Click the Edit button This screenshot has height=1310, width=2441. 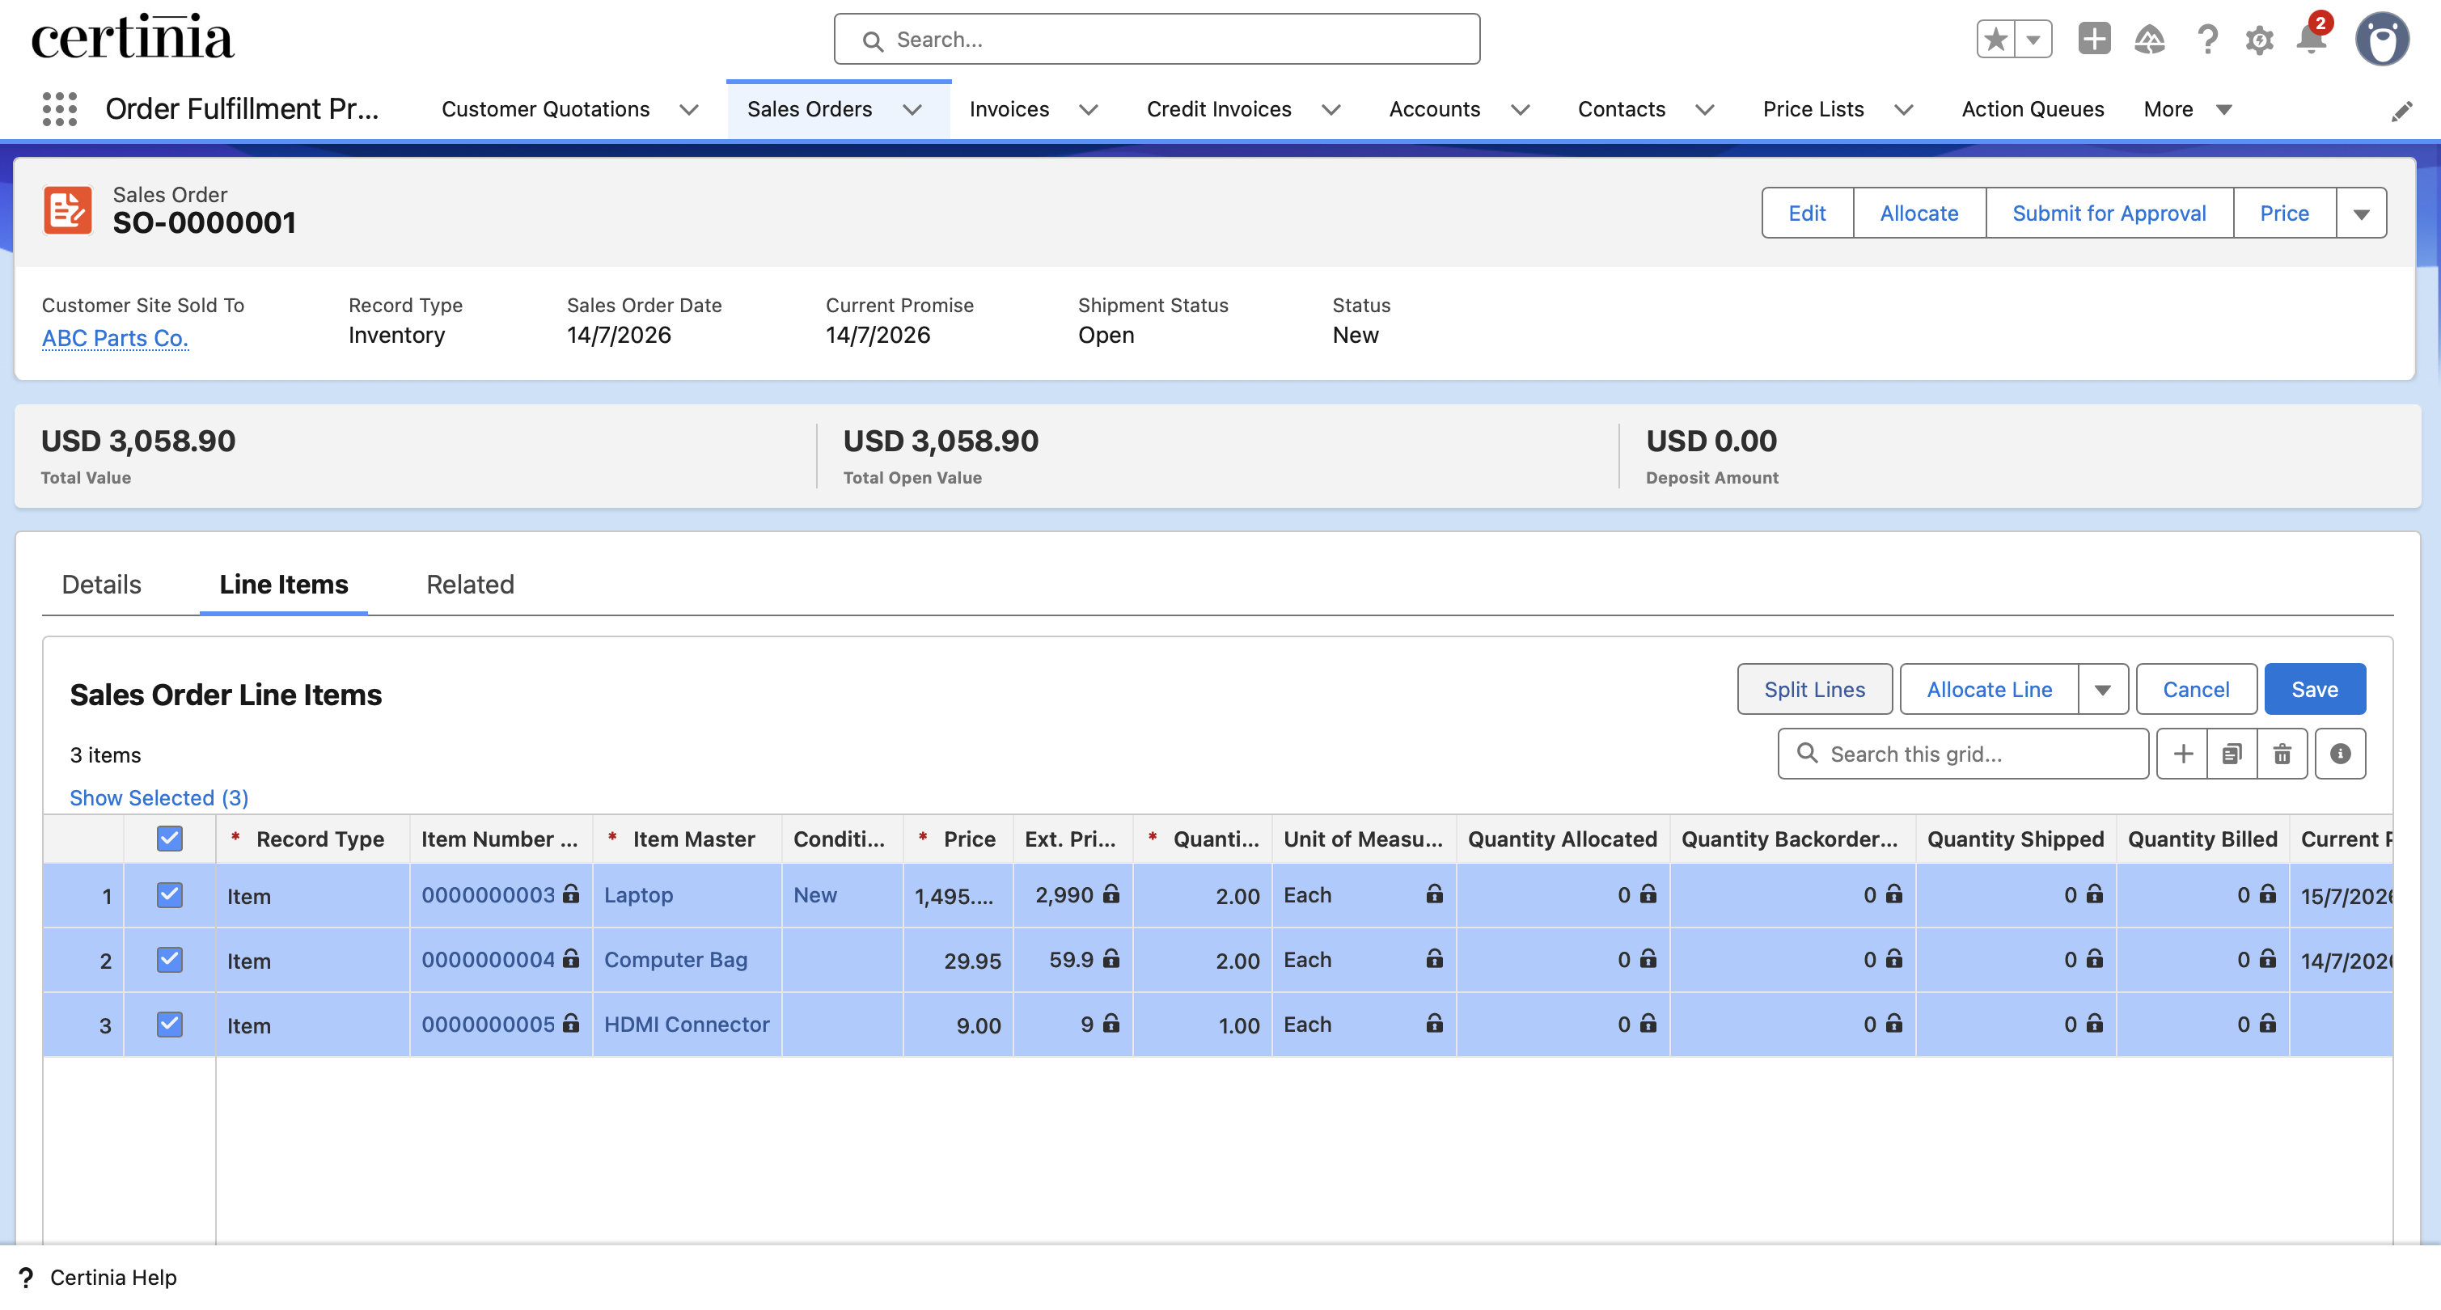tap(1806, 213)
